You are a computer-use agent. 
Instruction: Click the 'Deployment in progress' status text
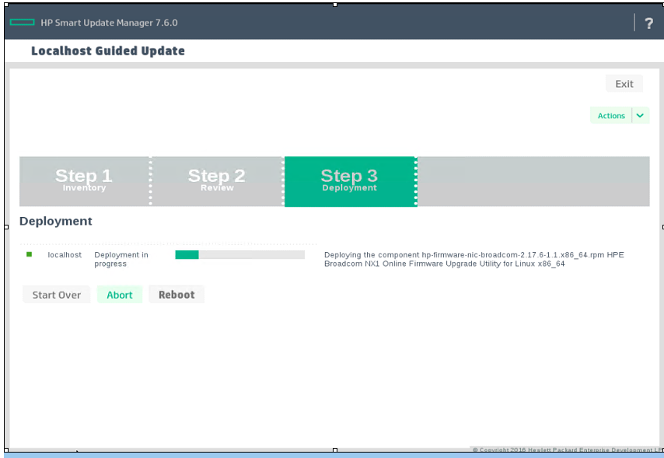[121, 259]
